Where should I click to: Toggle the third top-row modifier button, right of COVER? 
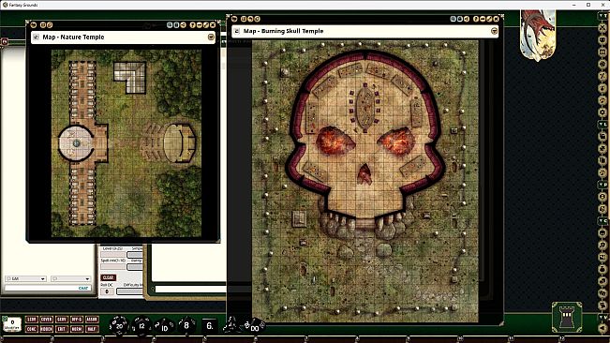[x=62, y=320]
